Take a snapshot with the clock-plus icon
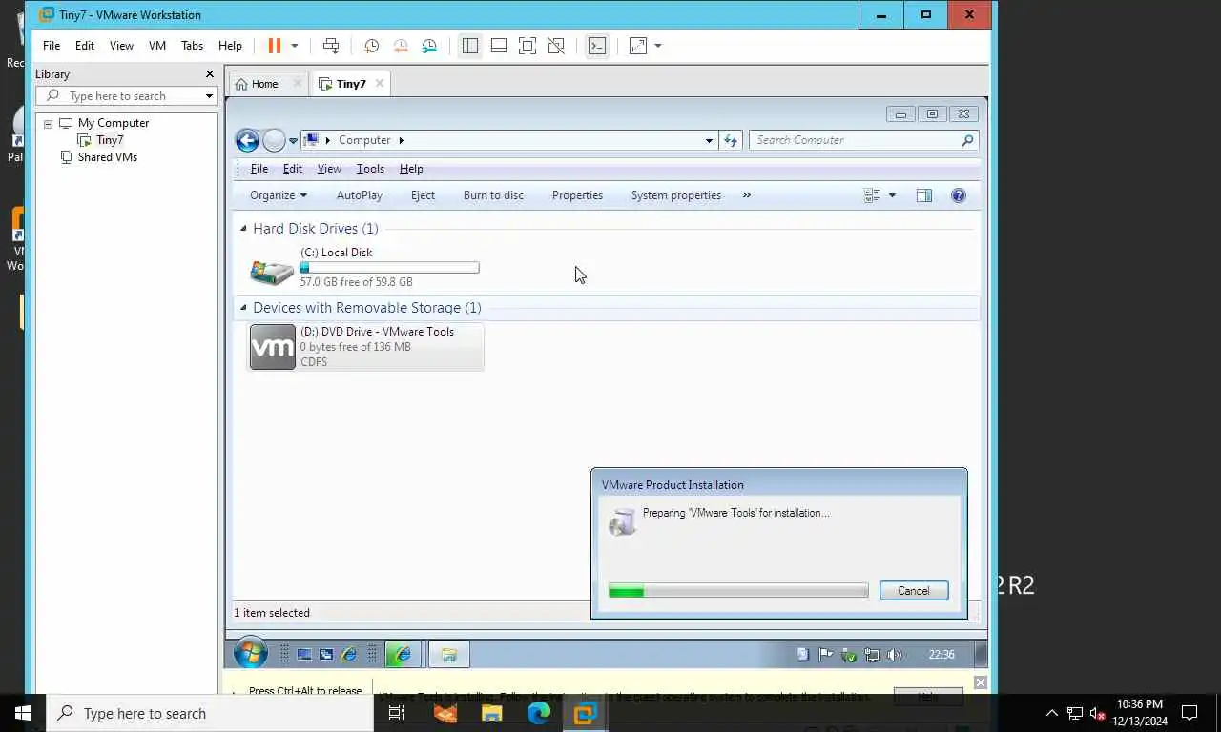The width and height of the screenshot is (1221, 732). pyautogui.click(x=371, y=46)
